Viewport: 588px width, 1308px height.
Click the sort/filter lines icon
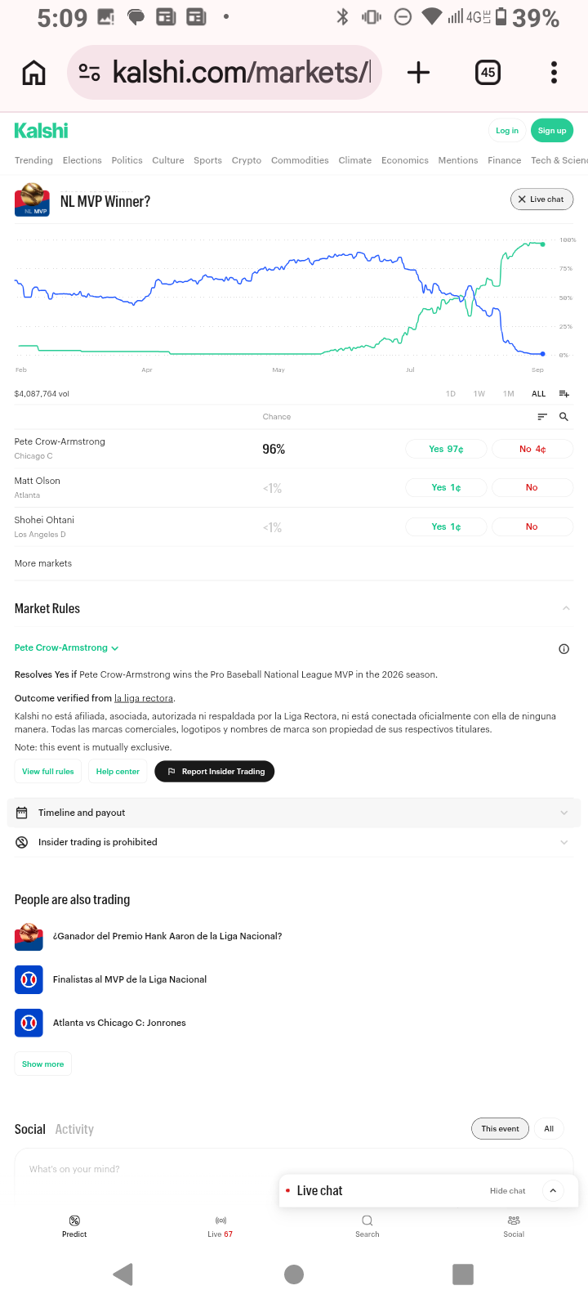[541, 417]
